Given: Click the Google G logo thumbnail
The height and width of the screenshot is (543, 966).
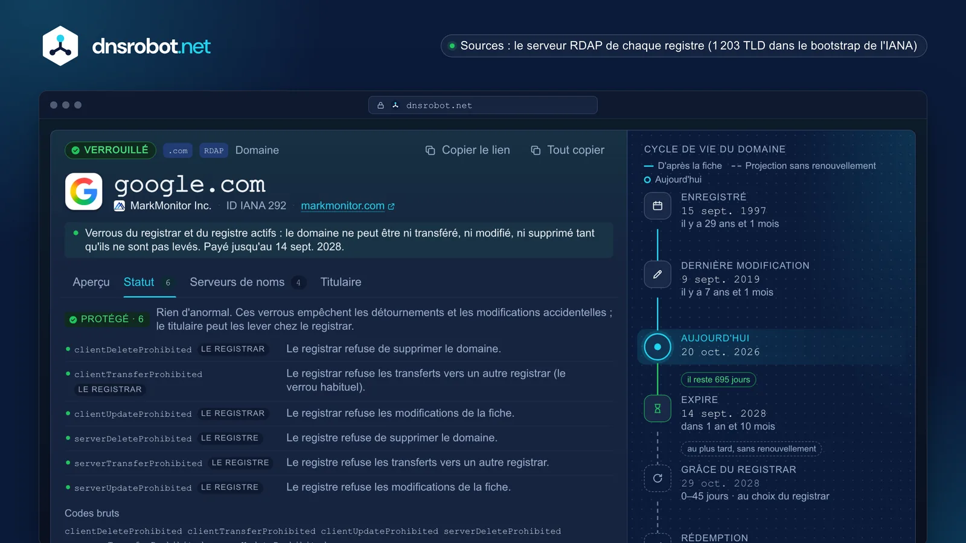Looking at the screenshot, I should pos(84,192).
